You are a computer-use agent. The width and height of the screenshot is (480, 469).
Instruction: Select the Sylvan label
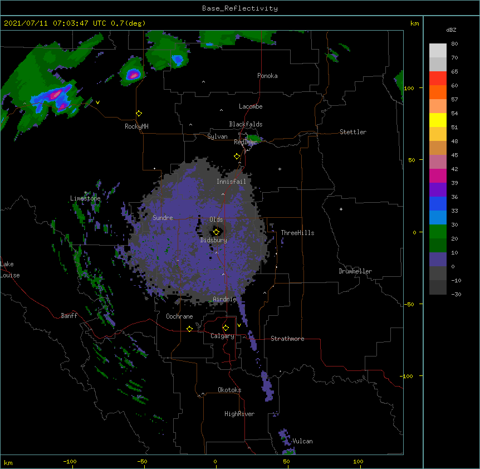(x=217, y=136)
